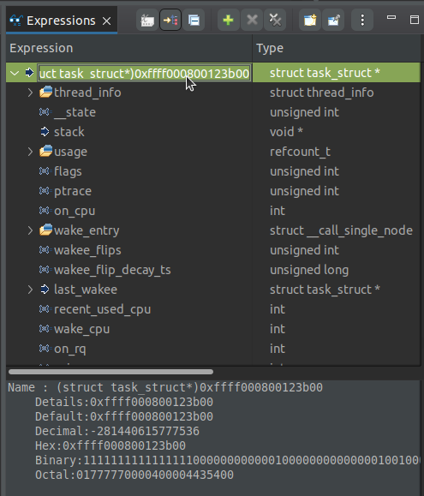Screen dimensions: 424x496
Task: Click Collapse All toolbar icon
Action: 194,21
